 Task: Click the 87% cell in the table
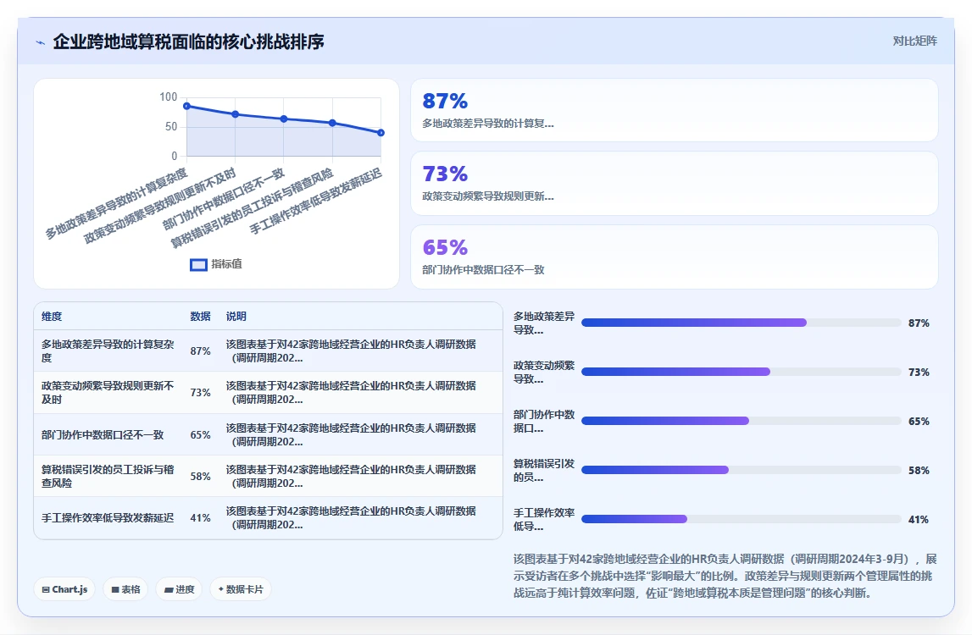pyautogui.click(x=200, y=351)
